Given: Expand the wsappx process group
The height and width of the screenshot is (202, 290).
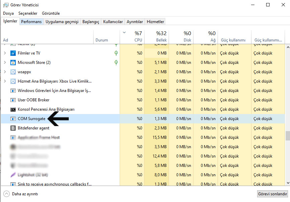Looking at the screenshot, I should (x=5, y=72).
